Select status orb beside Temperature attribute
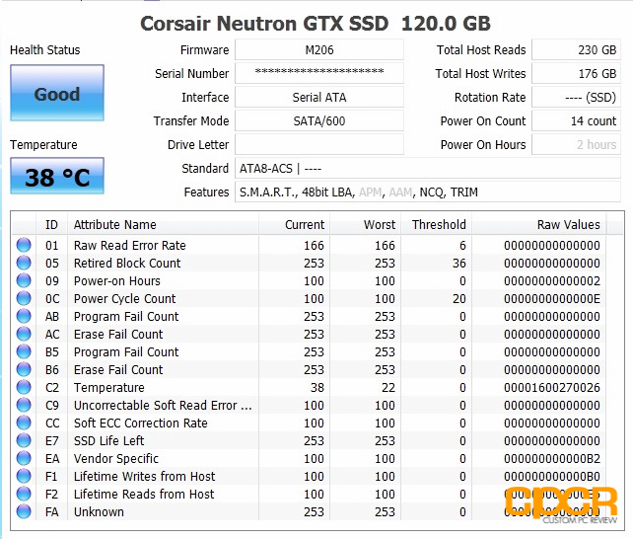 pos(24,387)
